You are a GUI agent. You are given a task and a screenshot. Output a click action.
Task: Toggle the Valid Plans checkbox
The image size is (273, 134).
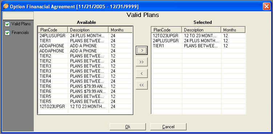pyautogui.click(x=7, y=24)
